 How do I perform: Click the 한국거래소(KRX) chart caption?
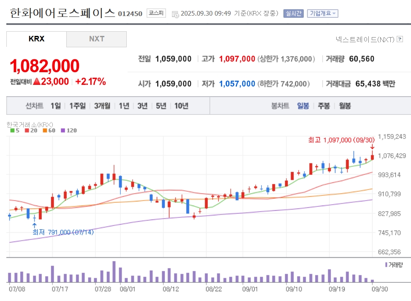[x=30, y=125]
